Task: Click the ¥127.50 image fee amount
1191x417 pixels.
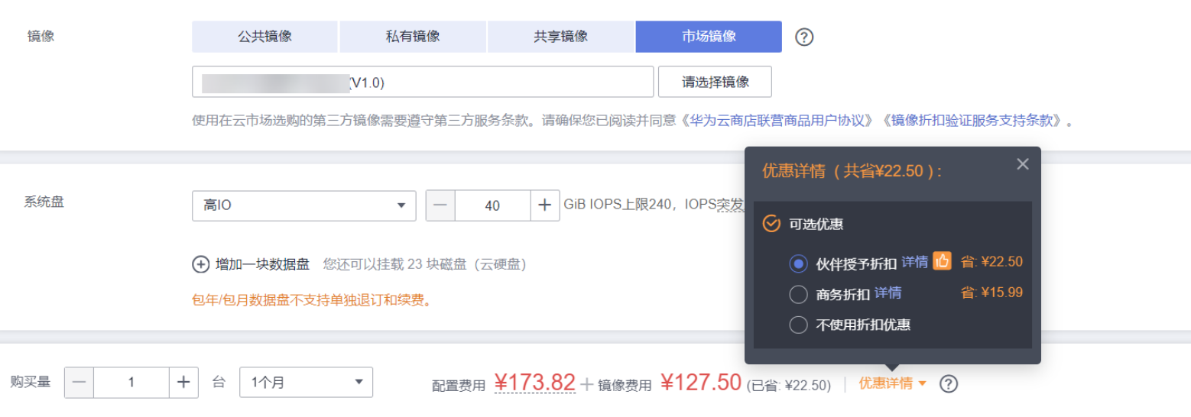Action: click(701, 382)
